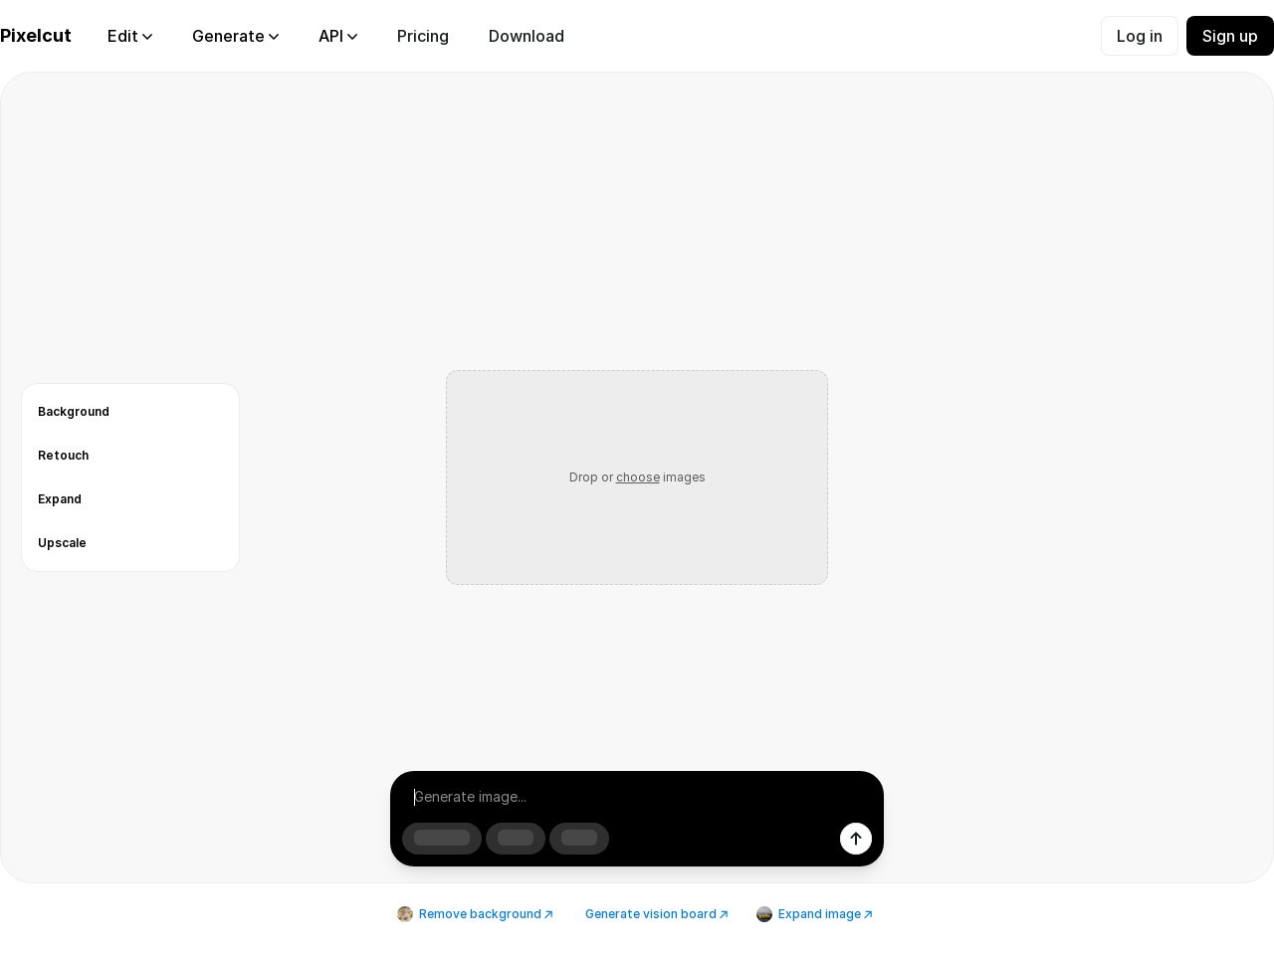Click the Log in button
Viewport: 1274px width, 955px height.
1139,36
